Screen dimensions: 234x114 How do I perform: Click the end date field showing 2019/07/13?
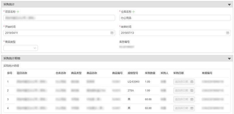175,33
